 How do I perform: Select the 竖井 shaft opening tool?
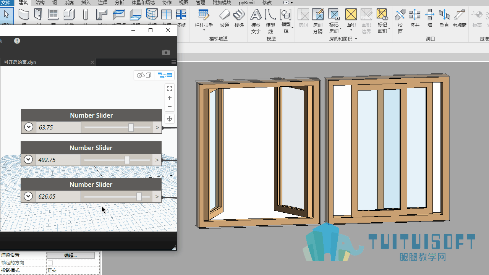[x=415, y=18]
